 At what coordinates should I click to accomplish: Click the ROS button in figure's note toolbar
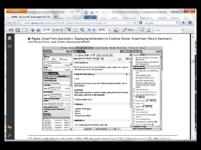111,55
